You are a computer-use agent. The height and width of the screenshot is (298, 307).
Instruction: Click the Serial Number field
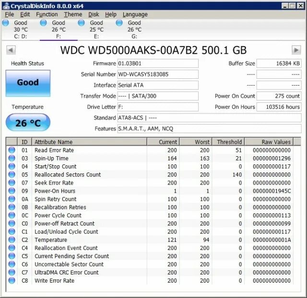tap(158, 74)
